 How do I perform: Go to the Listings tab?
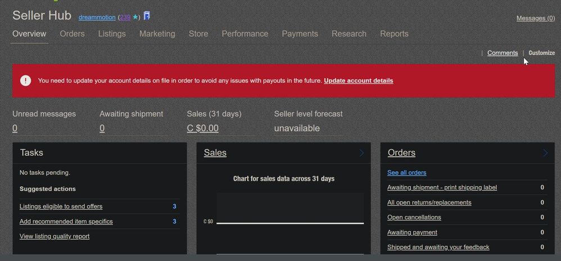coord(112,34)
